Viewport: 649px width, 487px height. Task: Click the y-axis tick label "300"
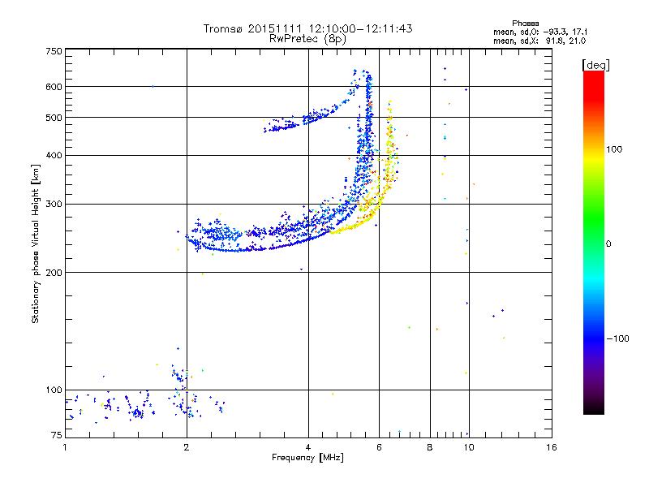(54, 205)
